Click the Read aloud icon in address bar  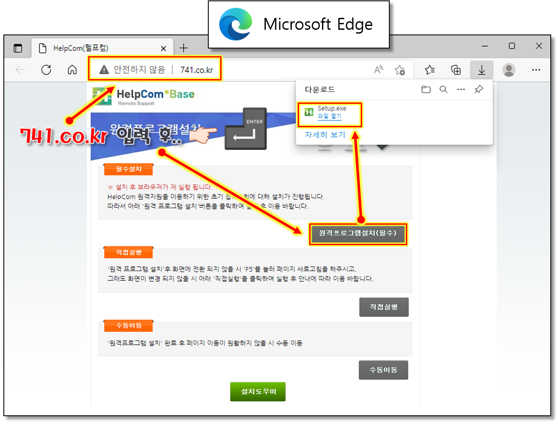[378, 70]
